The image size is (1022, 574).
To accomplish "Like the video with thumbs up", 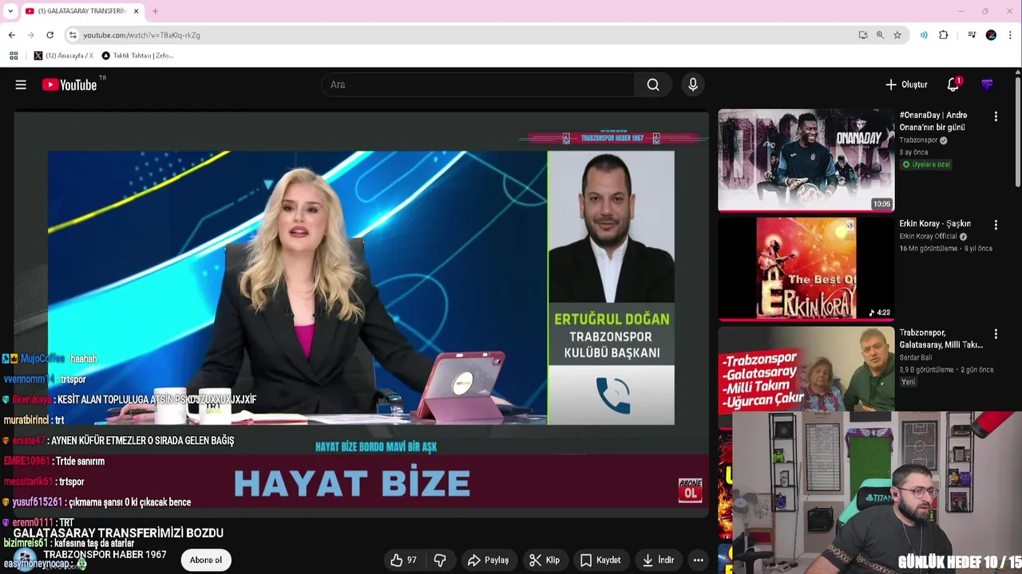I will pos(403,560).
